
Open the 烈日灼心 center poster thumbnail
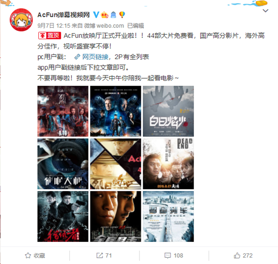pyautogui.click(x=115, y=164)
